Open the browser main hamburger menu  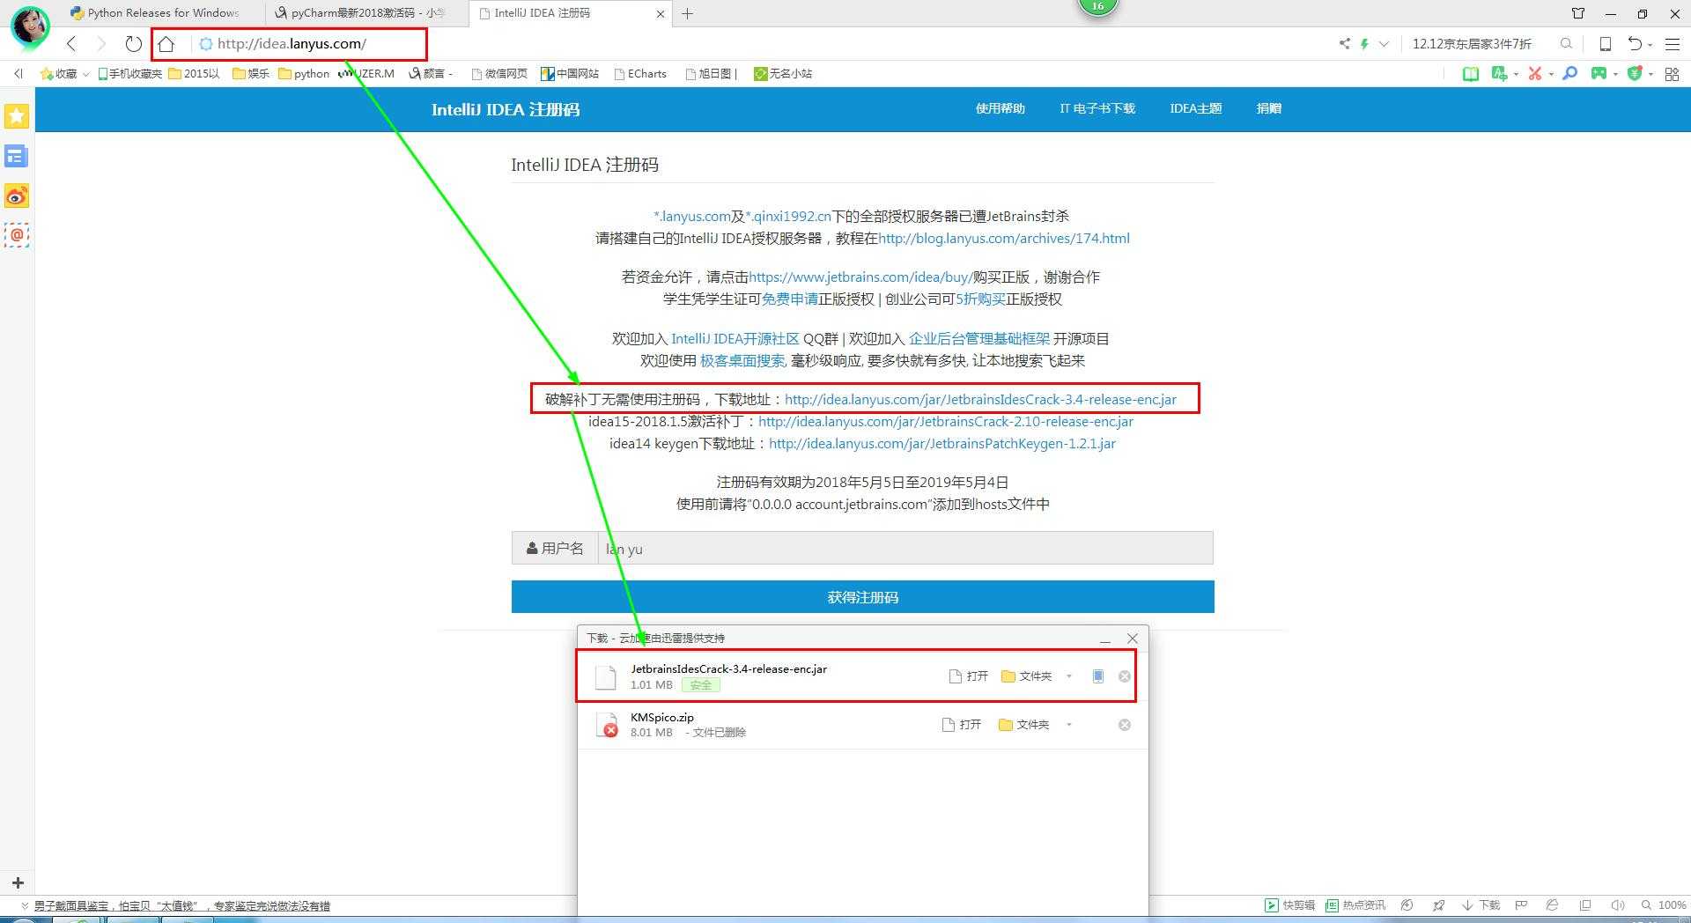pos(1673,43)
